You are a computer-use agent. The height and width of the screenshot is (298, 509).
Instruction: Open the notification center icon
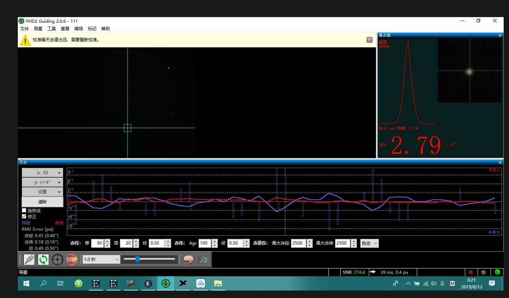[x=492, y=283]
